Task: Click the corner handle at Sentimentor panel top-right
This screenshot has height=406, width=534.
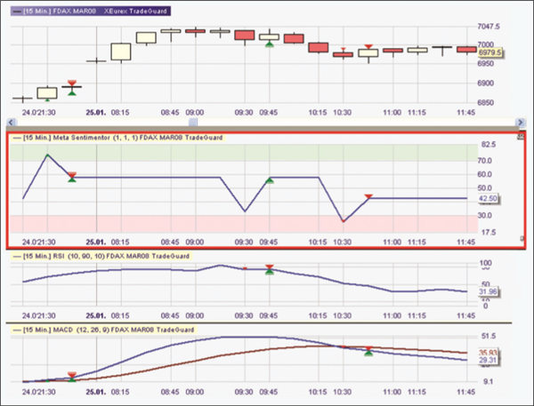Action: click(x=521, y=136)
